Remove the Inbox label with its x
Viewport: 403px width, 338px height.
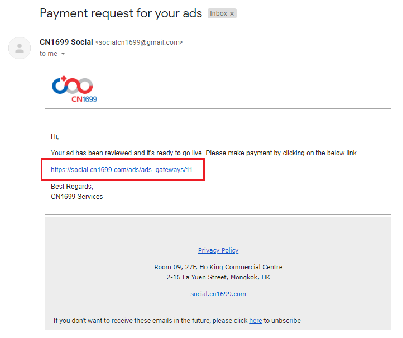(232, 14)
